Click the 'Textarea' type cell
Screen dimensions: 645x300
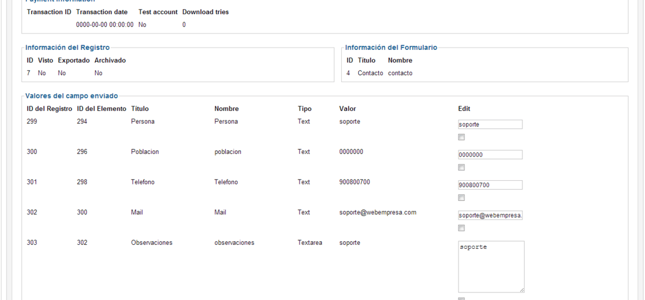[x=310, y=242]
